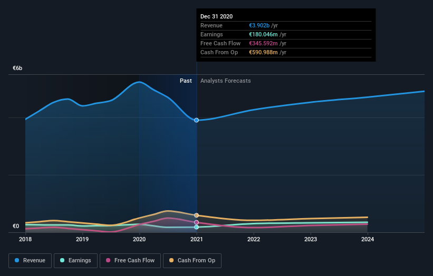Toggle the Earnings series legend button
Image resolution: width=433 pixels, height=276 pixels.
[75, 261]
